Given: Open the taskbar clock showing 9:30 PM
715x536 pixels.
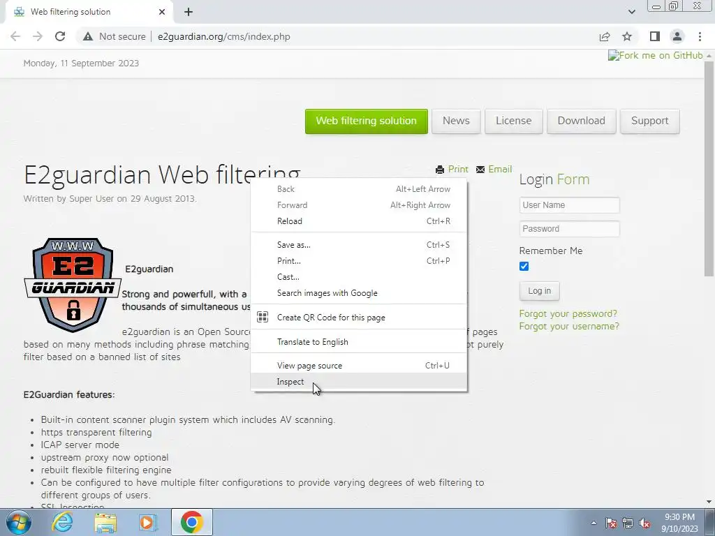Looking at the screenshot, I should pos(679,523).
